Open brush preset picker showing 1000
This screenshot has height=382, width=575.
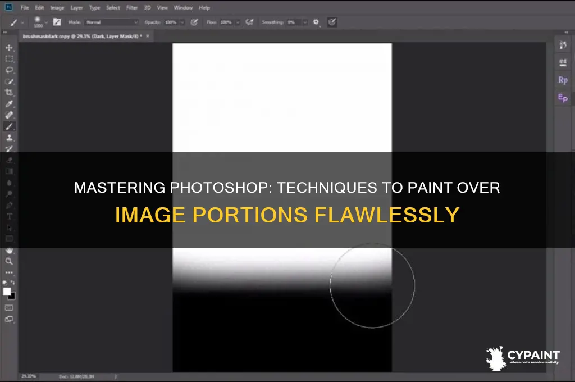pos(38,22)
